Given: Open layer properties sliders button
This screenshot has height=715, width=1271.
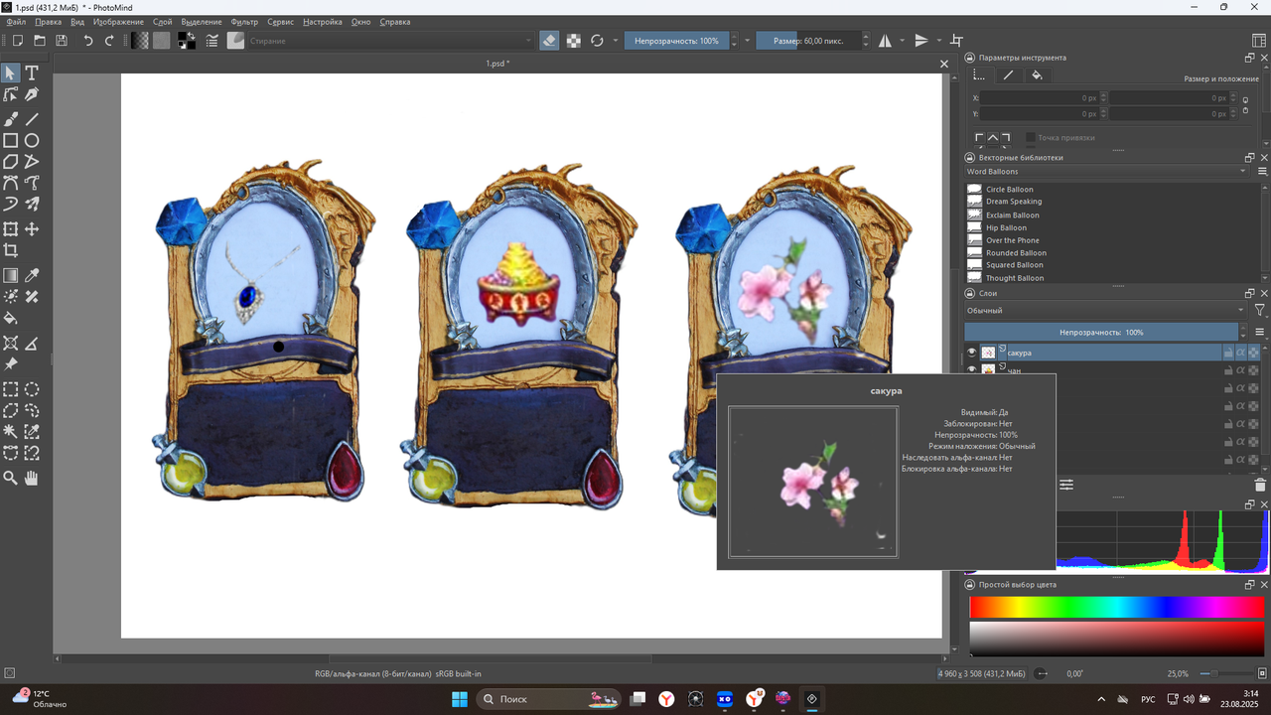Looking at the screenshot, I should pyautogui.click(x=1066, y=485).
